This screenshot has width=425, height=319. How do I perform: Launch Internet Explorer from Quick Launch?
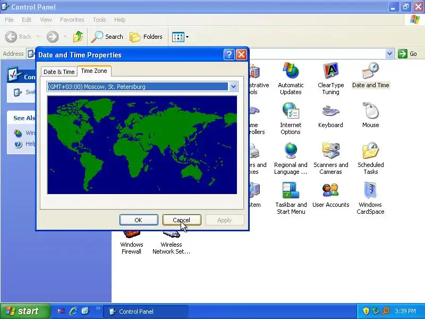pos(73,311)
